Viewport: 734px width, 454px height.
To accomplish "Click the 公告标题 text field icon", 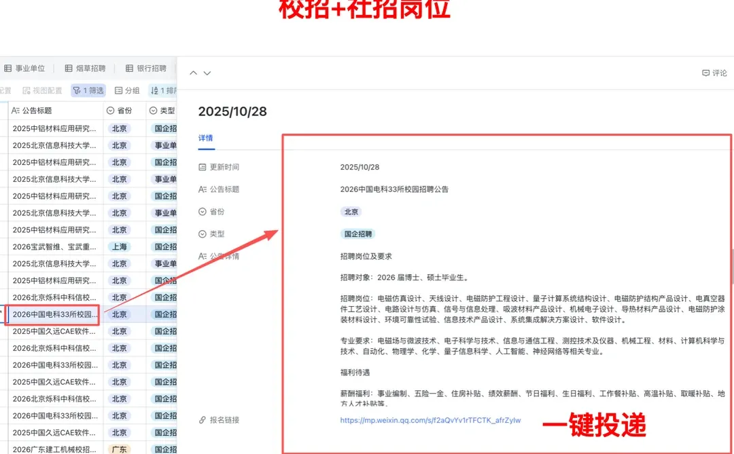I will click(x=201, y=191).
